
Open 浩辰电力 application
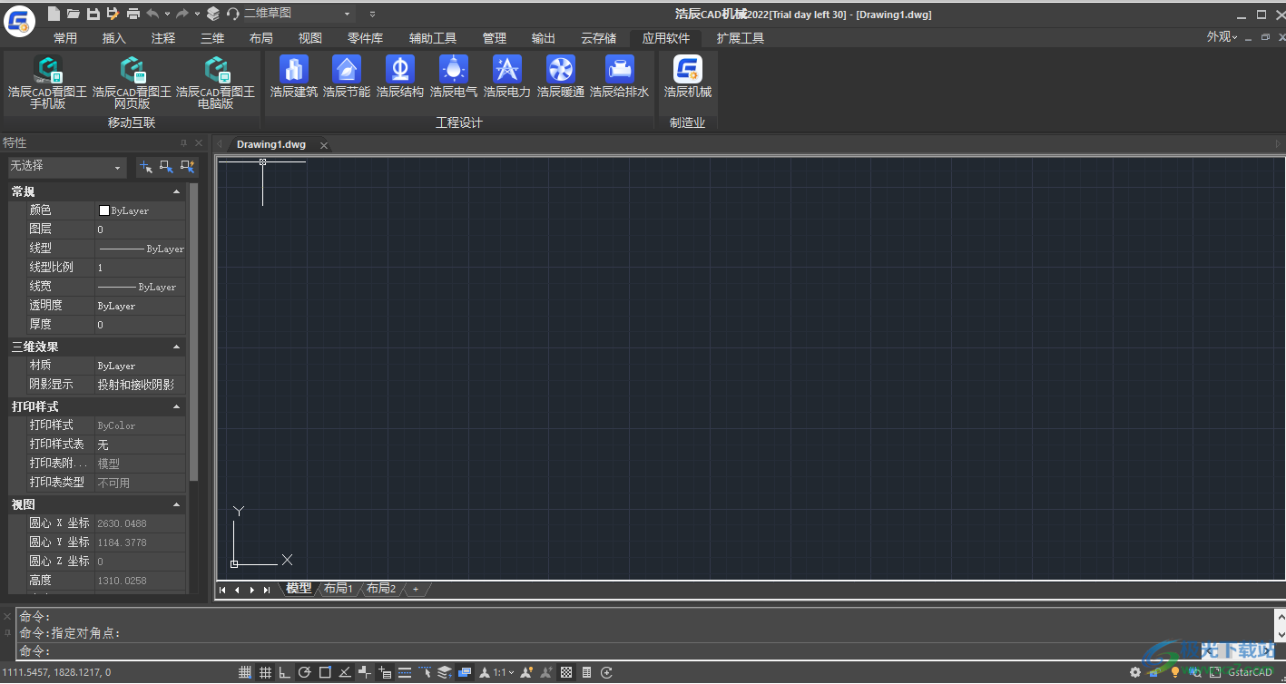[506, 77]
